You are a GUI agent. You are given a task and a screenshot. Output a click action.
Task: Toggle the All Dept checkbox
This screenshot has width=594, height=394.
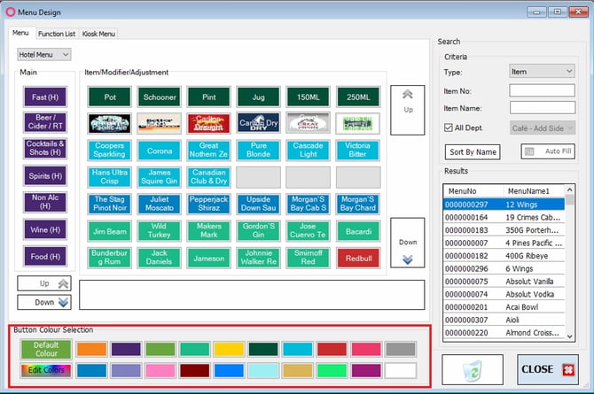coord(449,127)
